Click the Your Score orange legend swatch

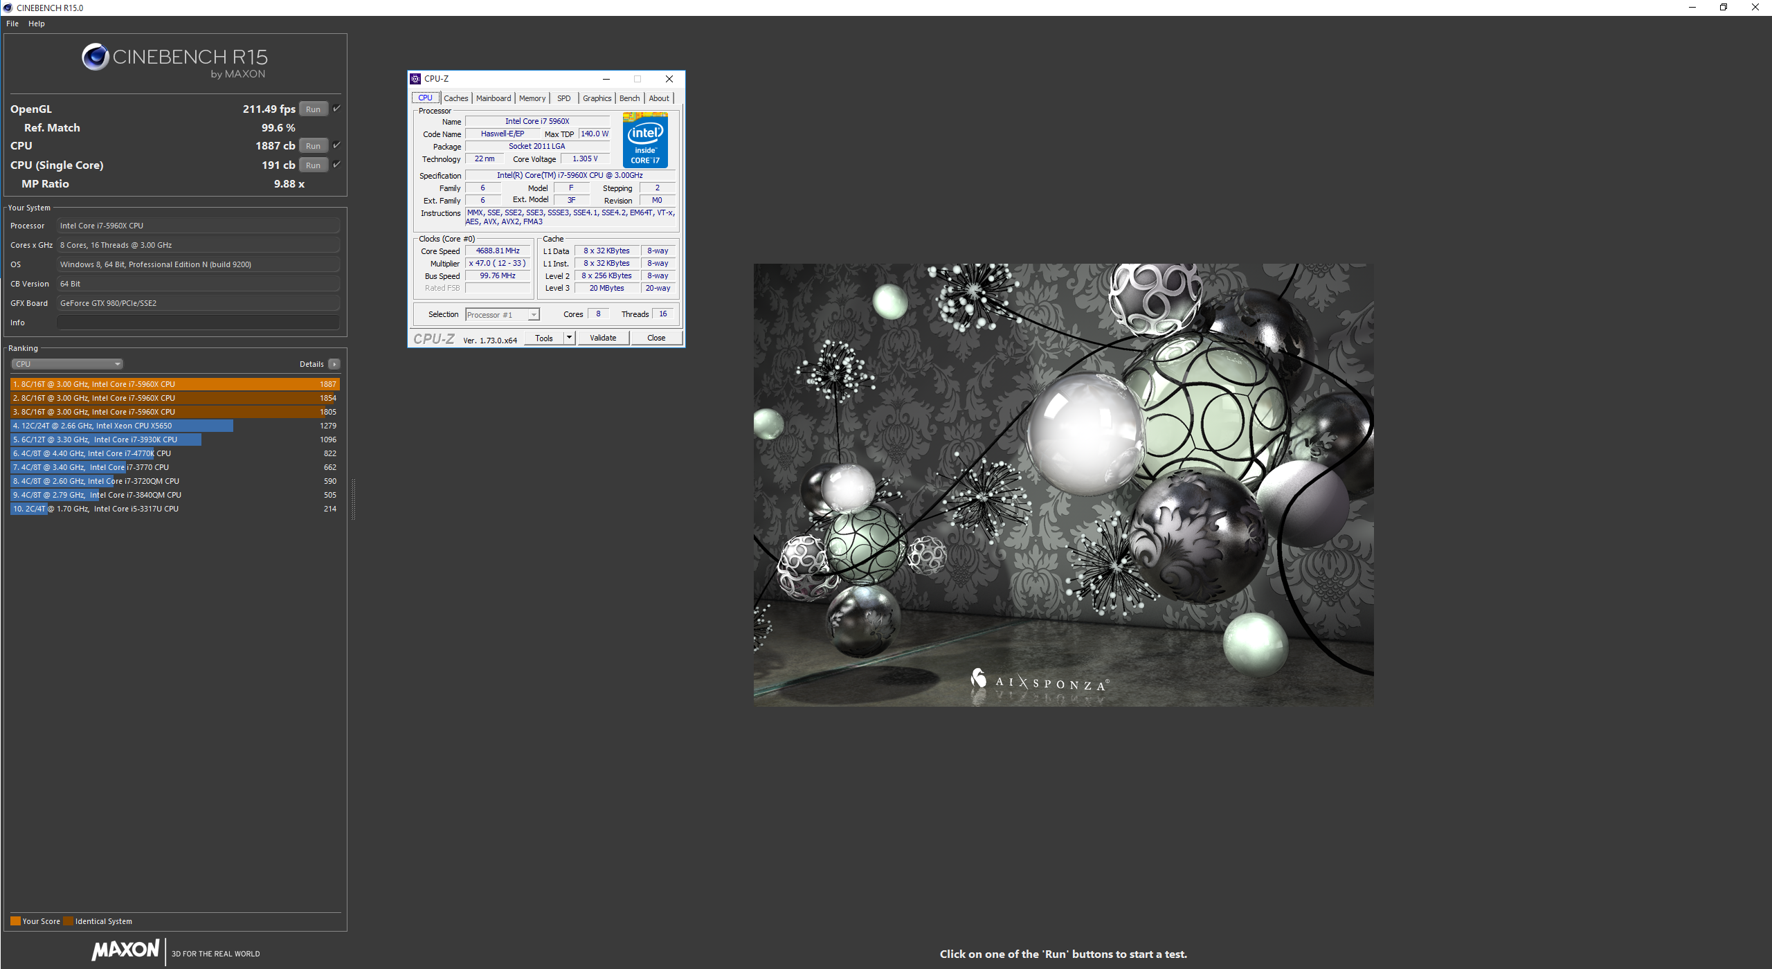[15, 921]
